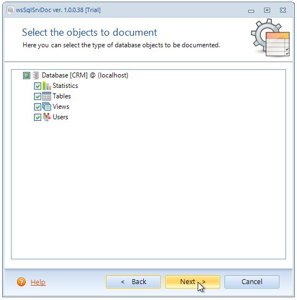The height and width of the screenshot is (300, 297).
Task: Click the Users people icon
Action: pyautogui.click(x=47, y=117)
